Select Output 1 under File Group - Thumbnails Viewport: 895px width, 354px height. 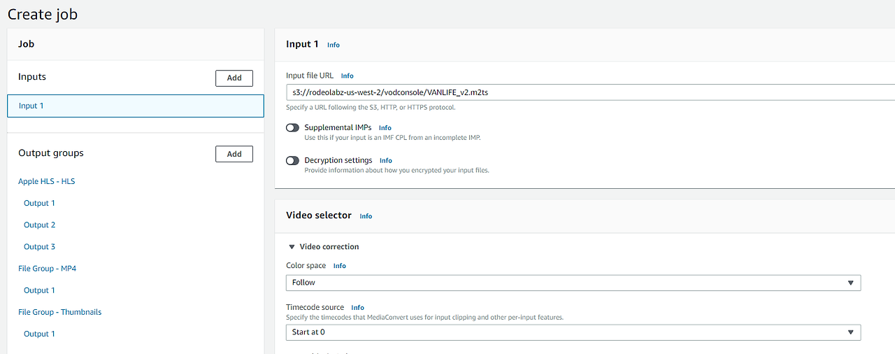click(x=39, y=334)
